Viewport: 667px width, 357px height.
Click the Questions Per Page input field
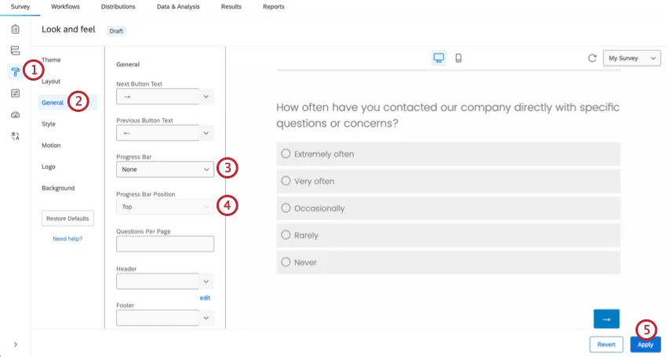(165, 244)
